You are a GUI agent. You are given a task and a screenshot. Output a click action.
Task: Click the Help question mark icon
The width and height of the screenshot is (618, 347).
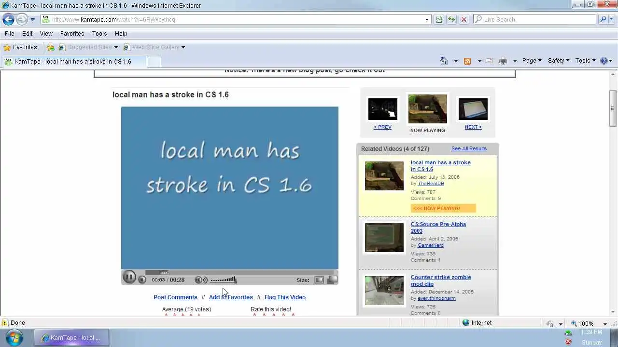pos(604,61)
